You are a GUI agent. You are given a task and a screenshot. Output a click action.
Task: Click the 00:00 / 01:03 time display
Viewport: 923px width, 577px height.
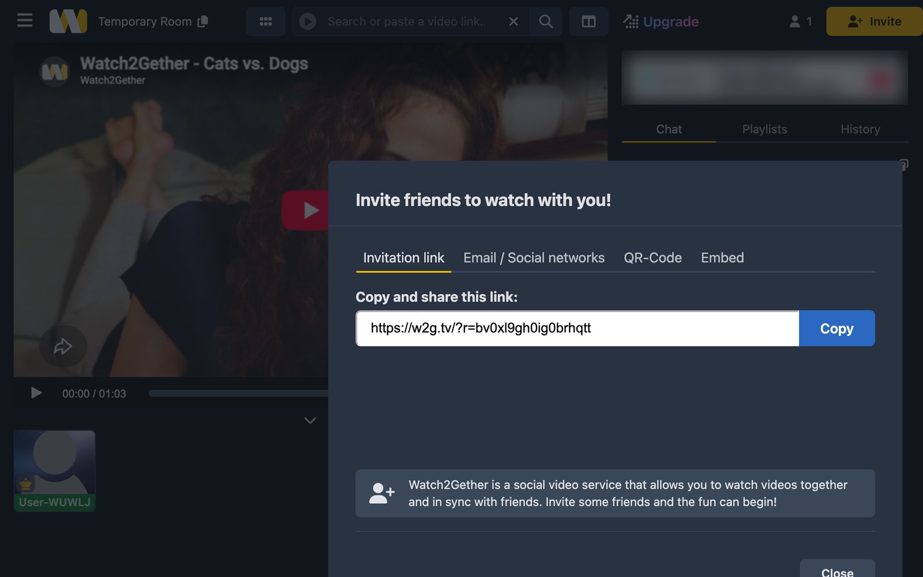(94, 394)
